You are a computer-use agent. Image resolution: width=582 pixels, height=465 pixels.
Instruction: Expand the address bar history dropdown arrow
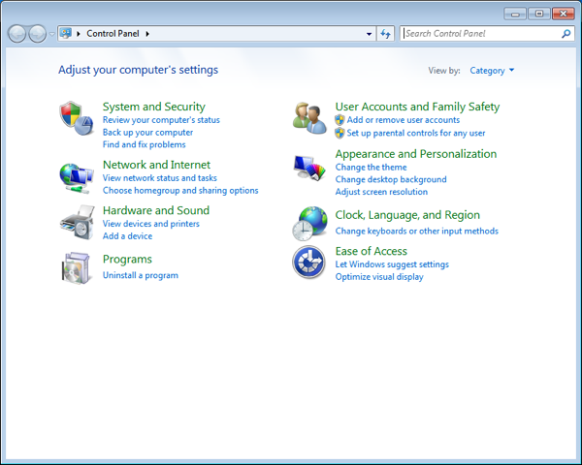point(369,34)
